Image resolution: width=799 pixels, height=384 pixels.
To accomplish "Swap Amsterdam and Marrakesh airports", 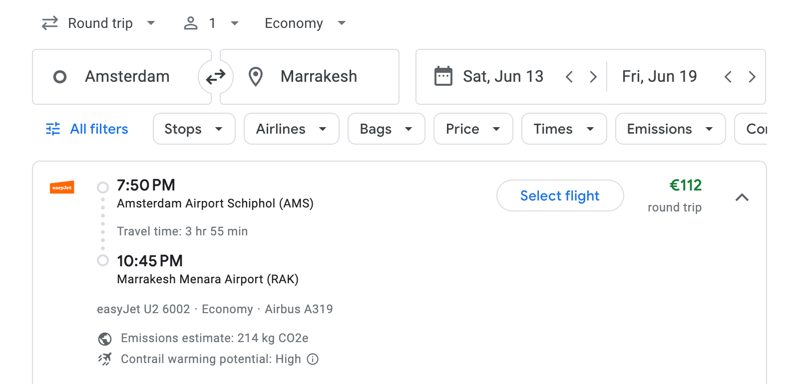I will tap(215, 76).
